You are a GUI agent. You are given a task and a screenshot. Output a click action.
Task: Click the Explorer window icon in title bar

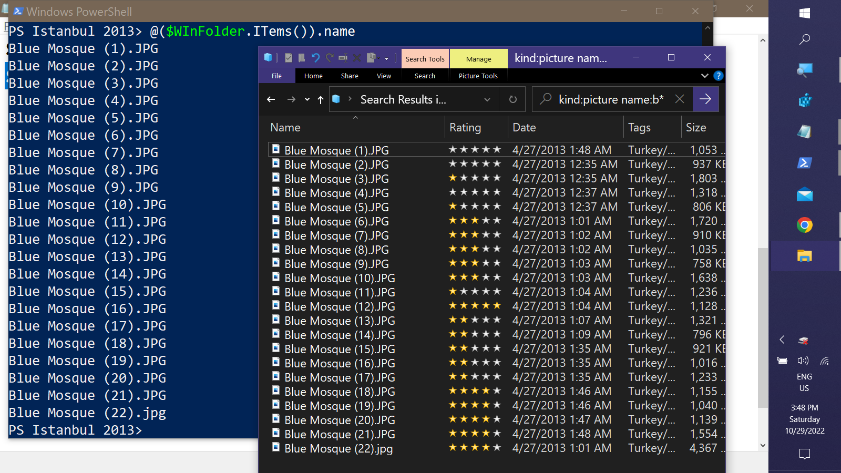click(x=268, y=58)
